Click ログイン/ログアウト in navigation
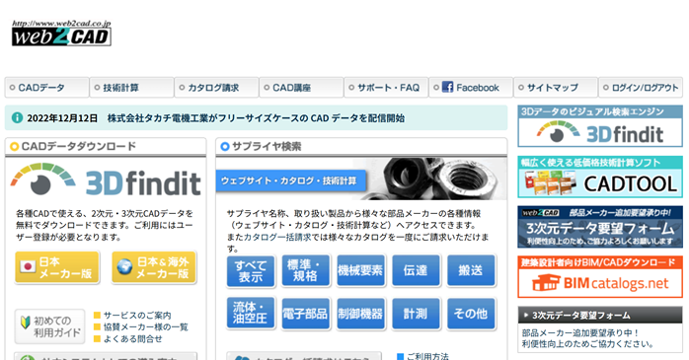This screenshot has height=360, width=689. 641,88
